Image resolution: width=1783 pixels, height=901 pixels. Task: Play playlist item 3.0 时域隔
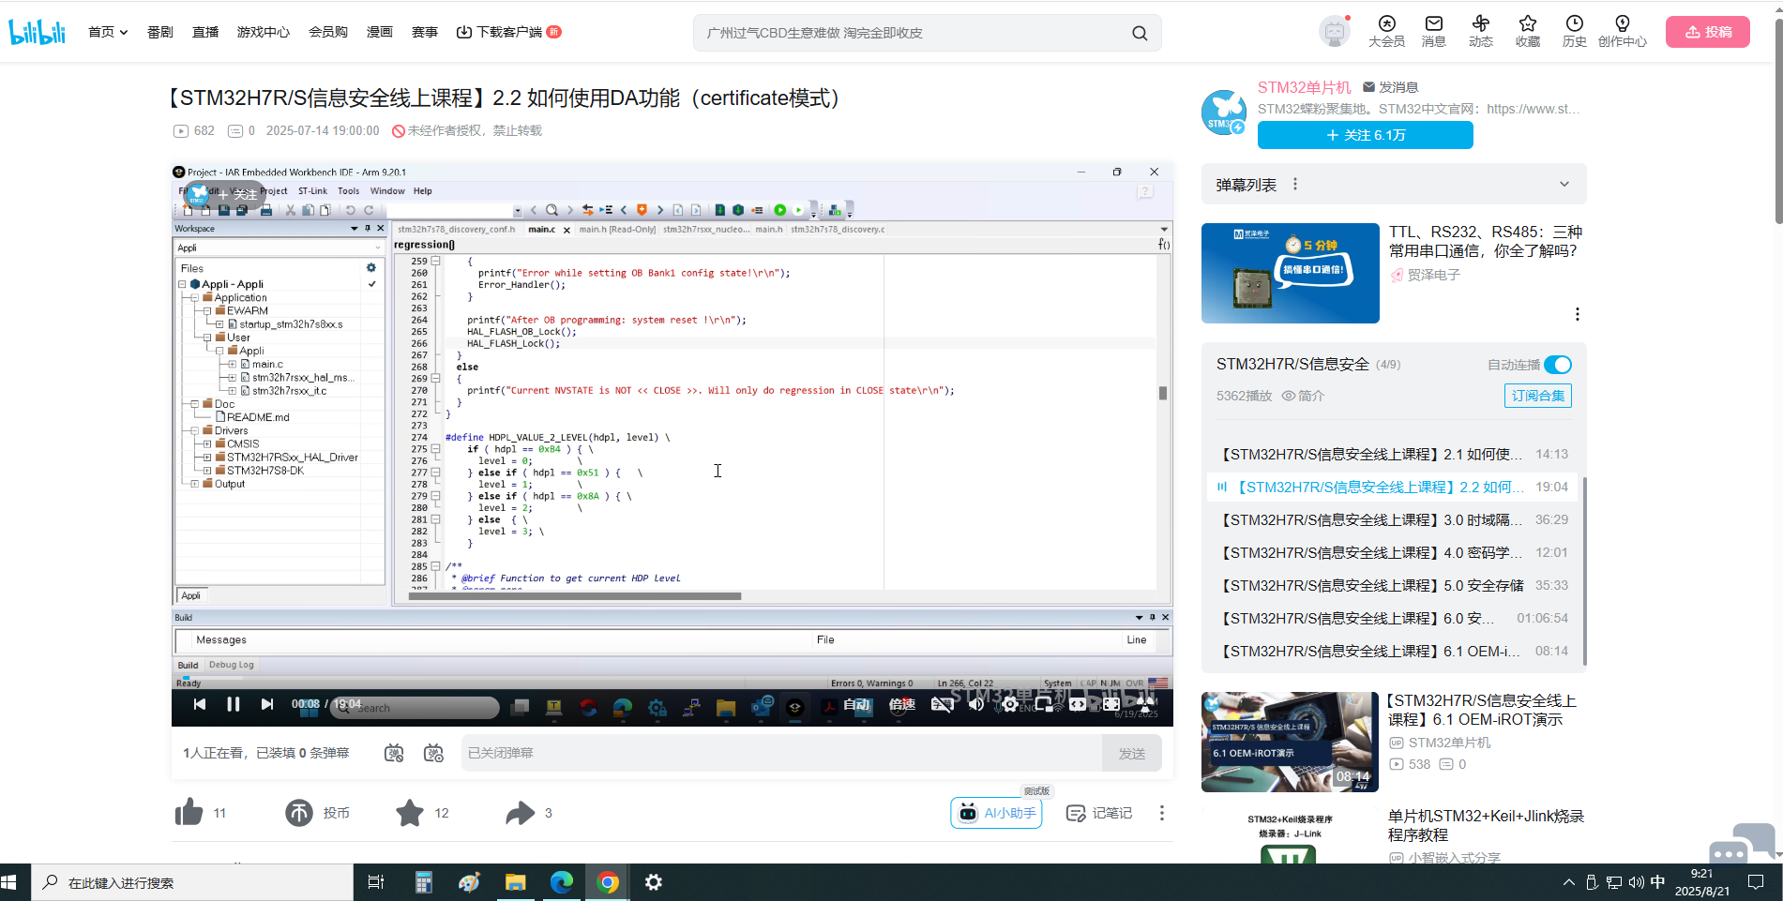(x=1394, y=519)
